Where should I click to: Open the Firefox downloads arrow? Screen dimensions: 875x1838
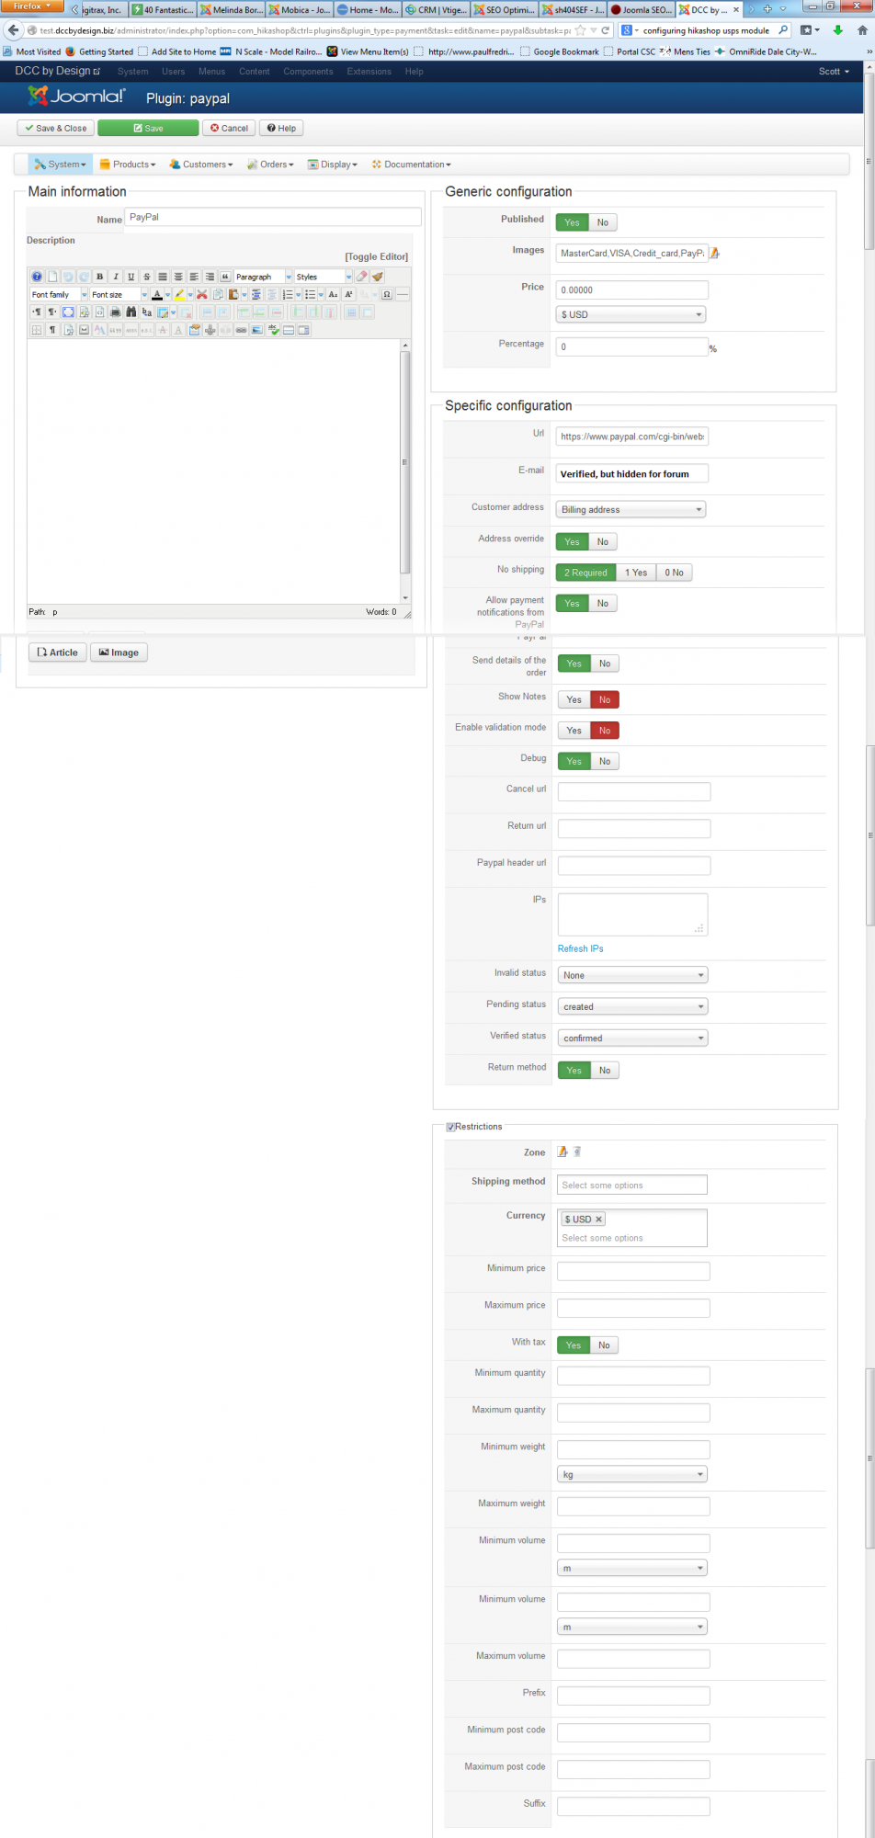pyautogui.click(x=837, y=30)
